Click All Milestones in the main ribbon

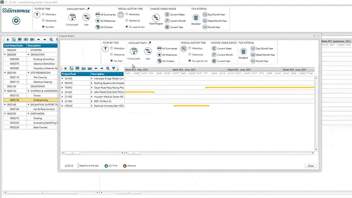tap(98, 21)
